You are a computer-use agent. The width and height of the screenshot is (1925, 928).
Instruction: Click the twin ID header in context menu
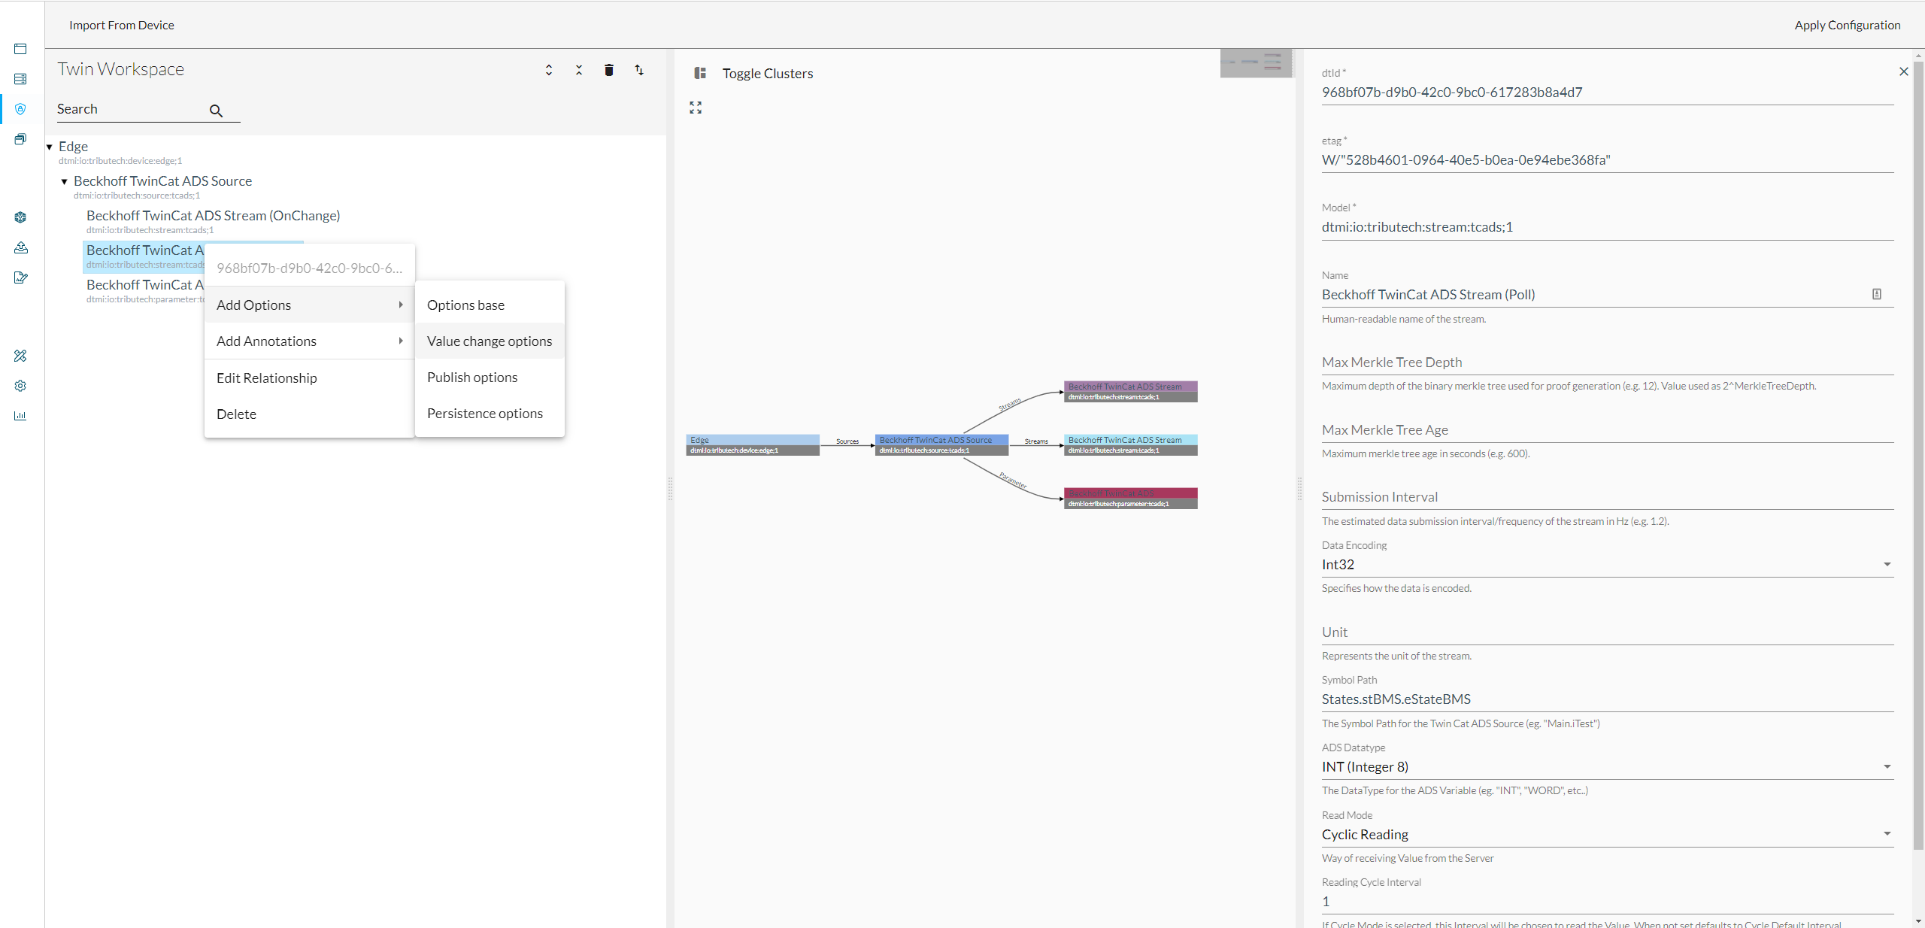point(309,268)
